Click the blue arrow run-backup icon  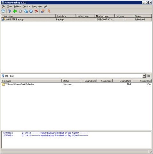click(10, 11)
